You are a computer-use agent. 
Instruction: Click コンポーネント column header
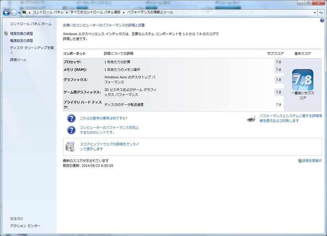(74, 53)
